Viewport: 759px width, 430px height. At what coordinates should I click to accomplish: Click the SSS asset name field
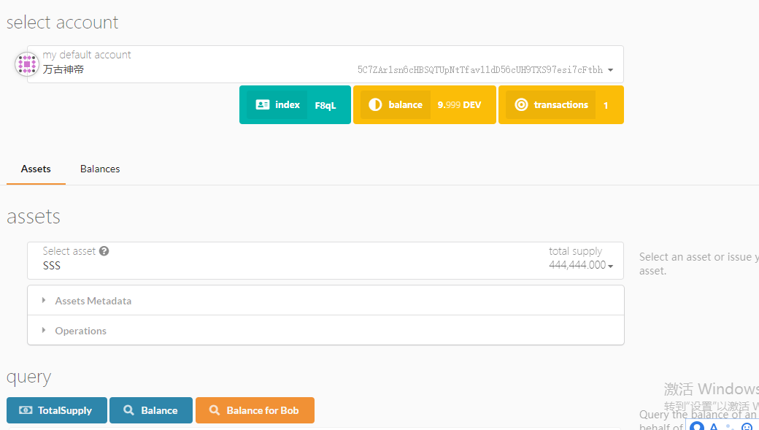point(52,266)
